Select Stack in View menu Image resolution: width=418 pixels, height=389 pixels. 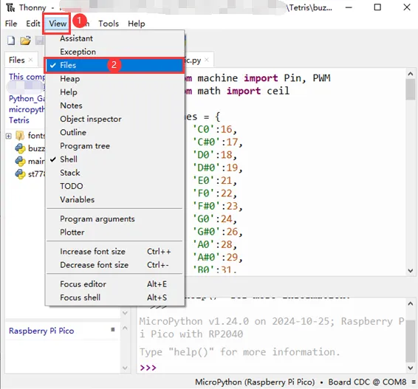click(114, 173)
